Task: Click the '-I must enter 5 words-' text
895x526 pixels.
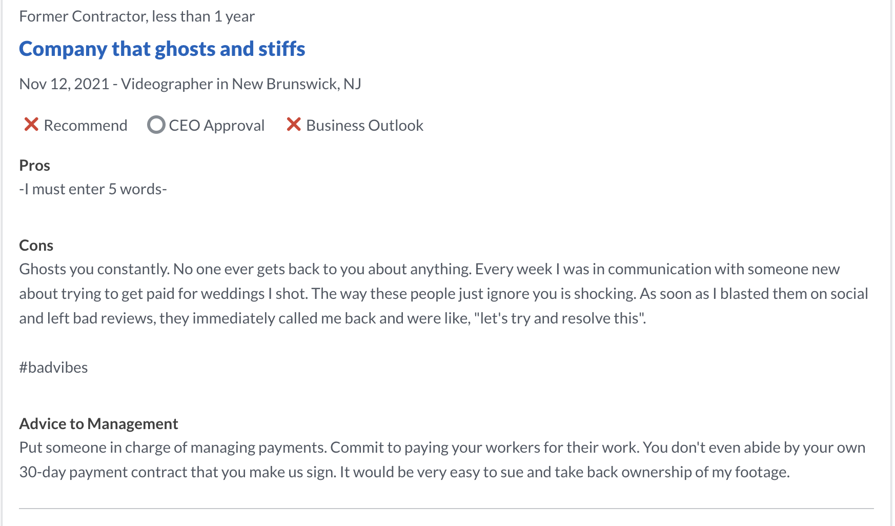Action: [x=93, y=189]
